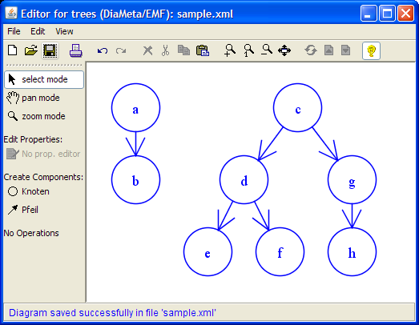Screen dimensions: 419x325
Task: Maximize the editor window
Action: pos(387,13)
